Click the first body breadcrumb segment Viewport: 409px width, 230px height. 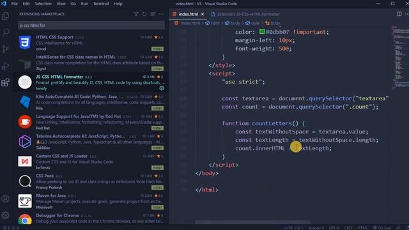click(233, 23)
